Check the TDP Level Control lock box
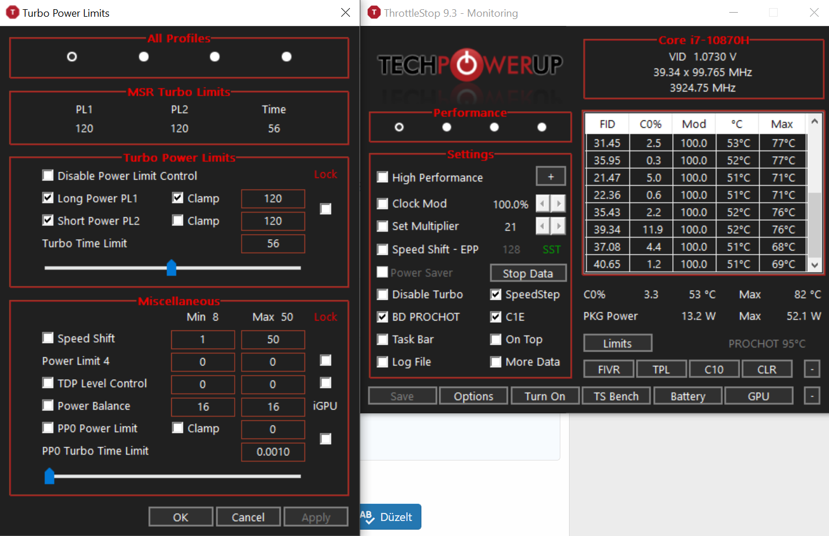 (x=326, y=383)
